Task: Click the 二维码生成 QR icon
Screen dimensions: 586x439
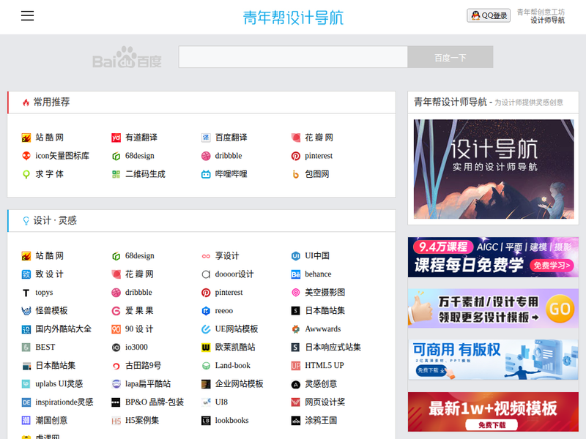Action: pos(116,174)
